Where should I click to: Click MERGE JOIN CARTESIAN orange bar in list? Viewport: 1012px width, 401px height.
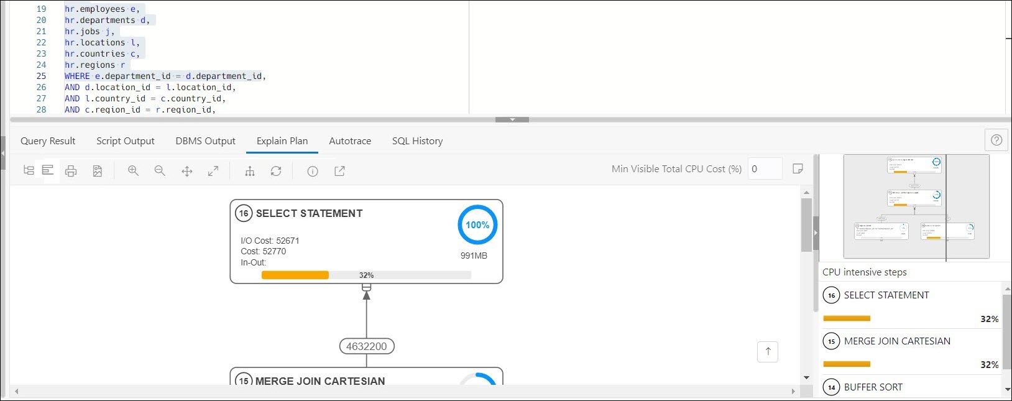847,364
